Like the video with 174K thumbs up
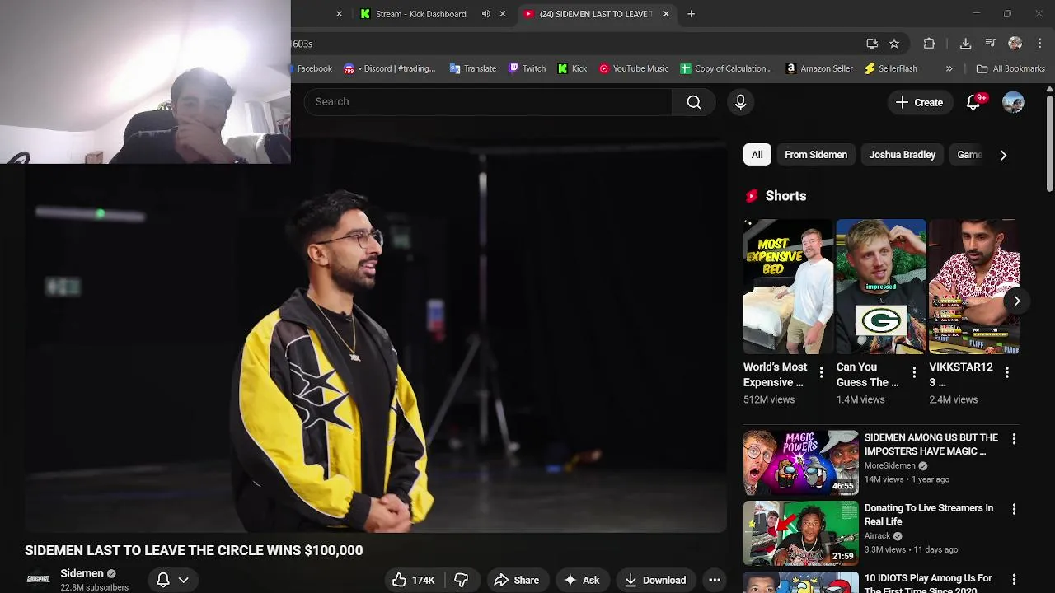Viewport: 1055px width, 593px height. tap(413, 580)
